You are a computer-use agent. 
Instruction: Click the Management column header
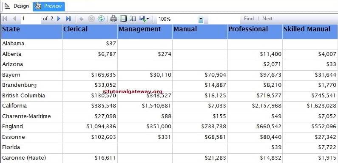point(145,32)
